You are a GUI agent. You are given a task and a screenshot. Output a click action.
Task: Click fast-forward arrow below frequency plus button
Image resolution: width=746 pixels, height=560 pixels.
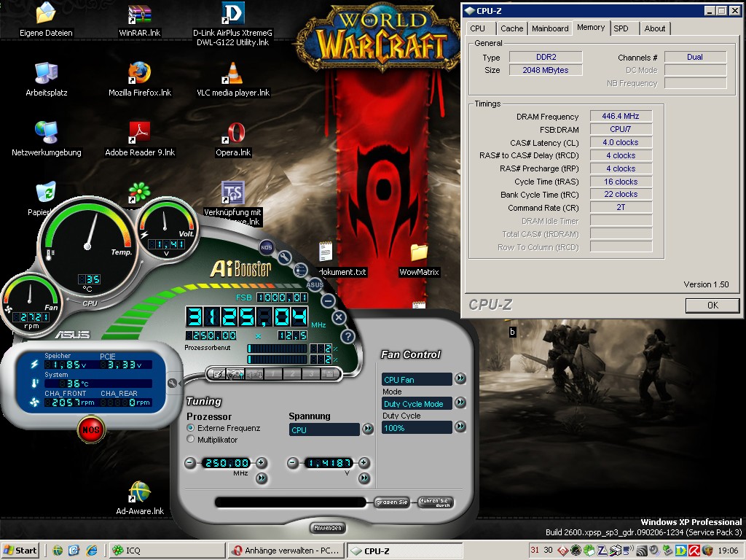[x=262, y=478]
